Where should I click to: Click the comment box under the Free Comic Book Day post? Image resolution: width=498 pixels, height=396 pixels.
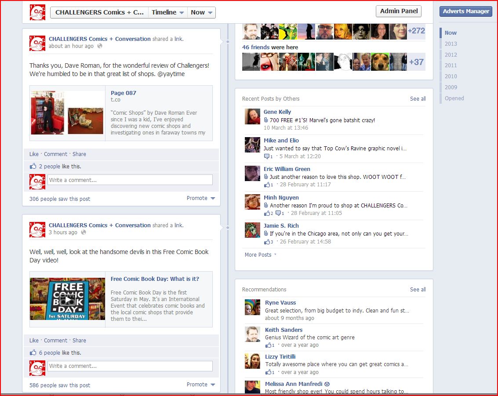click(130, 366)
